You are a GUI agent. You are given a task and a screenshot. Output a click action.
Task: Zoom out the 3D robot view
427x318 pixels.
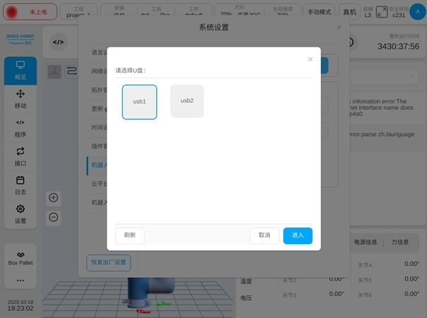54,217
